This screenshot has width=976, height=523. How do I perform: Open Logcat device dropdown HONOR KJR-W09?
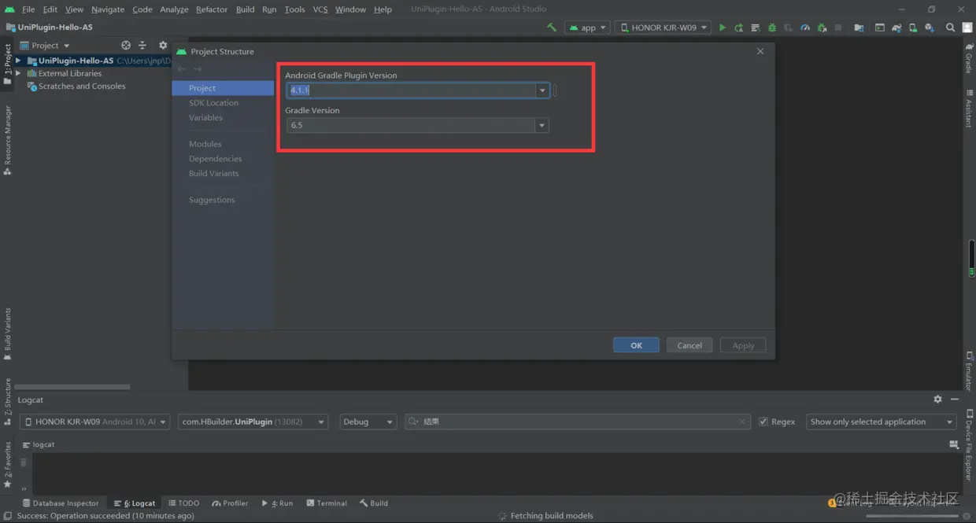94,422
